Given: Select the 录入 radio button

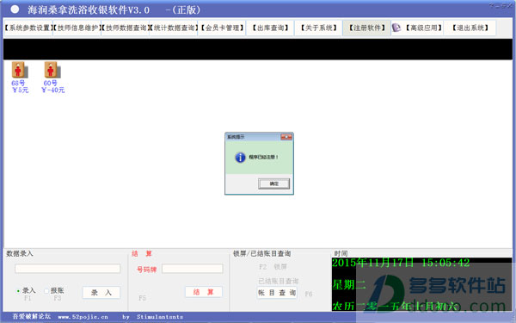Looking at the screenshot, I should (18, 291).
